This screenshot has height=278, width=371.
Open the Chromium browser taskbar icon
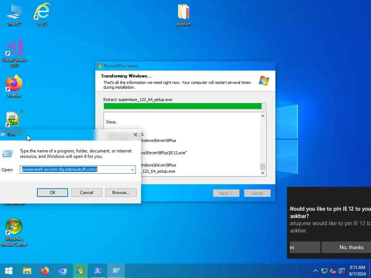62,271
